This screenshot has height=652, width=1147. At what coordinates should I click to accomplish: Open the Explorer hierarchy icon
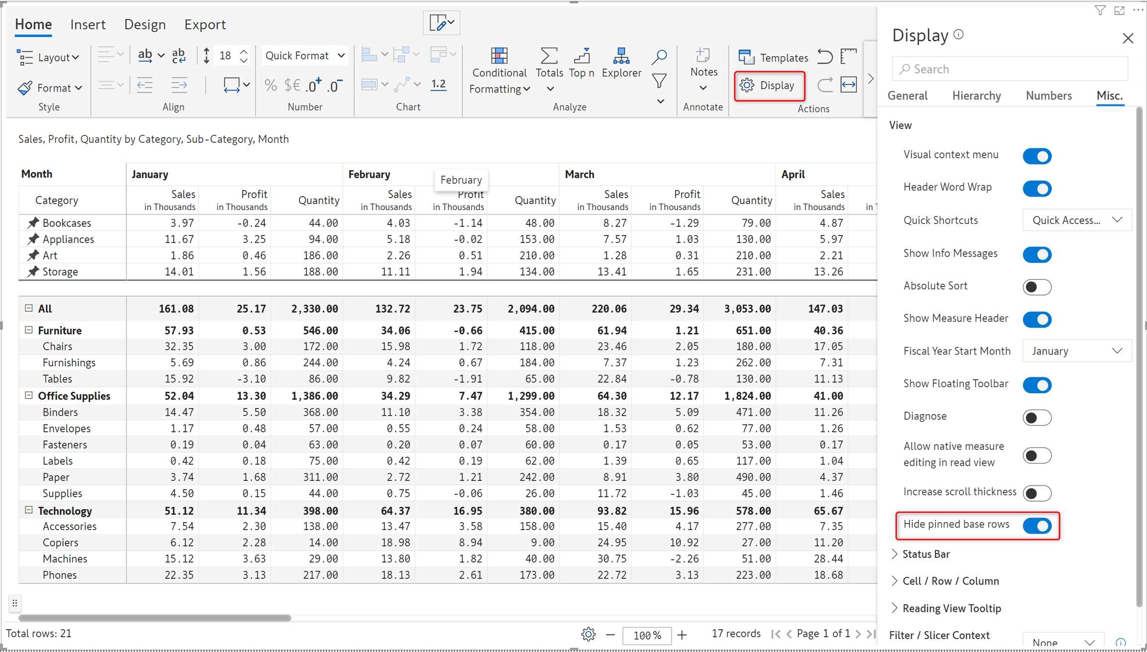click(x=621, y=56)
